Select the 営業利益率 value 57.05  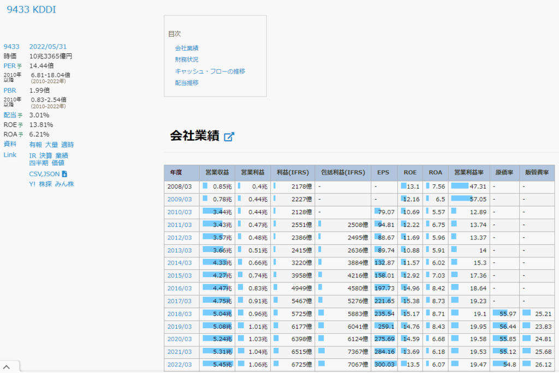[478, 200]
